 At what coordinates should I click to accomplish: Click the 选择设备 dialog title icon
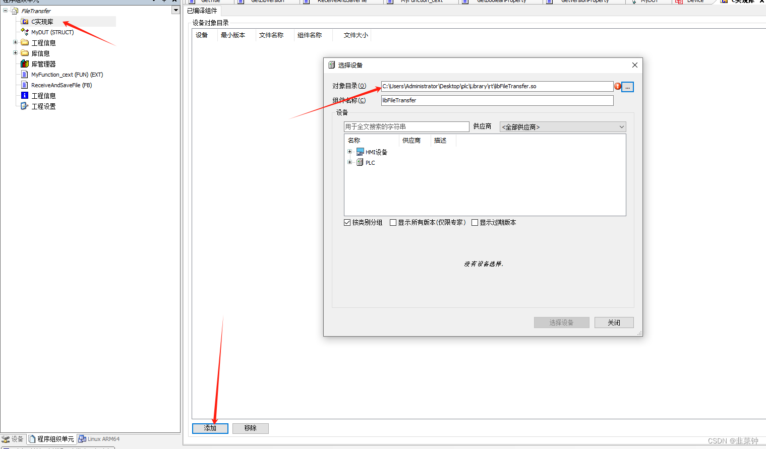(x=331, y=65)
